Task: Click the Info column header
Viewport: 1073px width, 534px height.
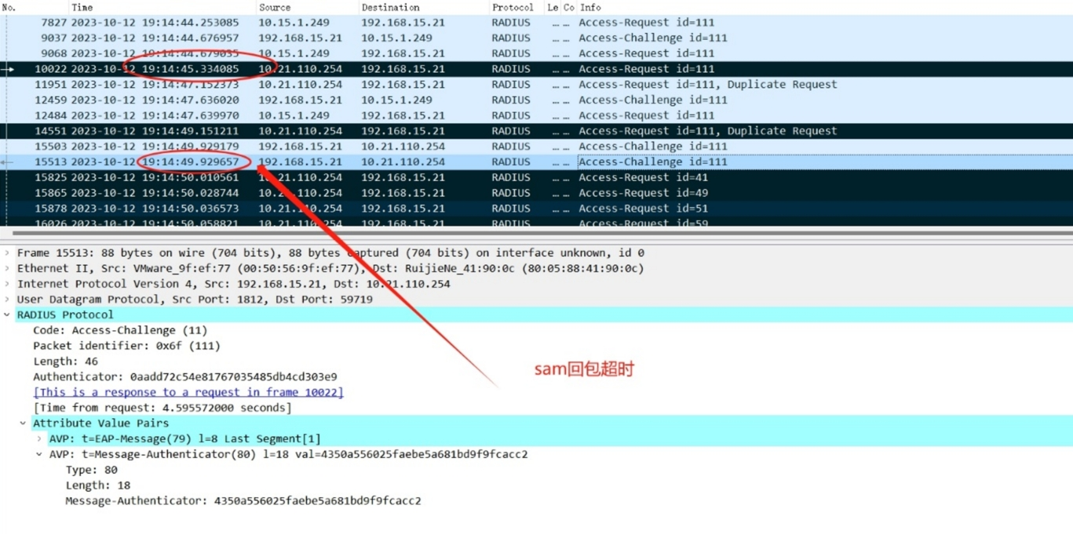Action: coord(590,7)
